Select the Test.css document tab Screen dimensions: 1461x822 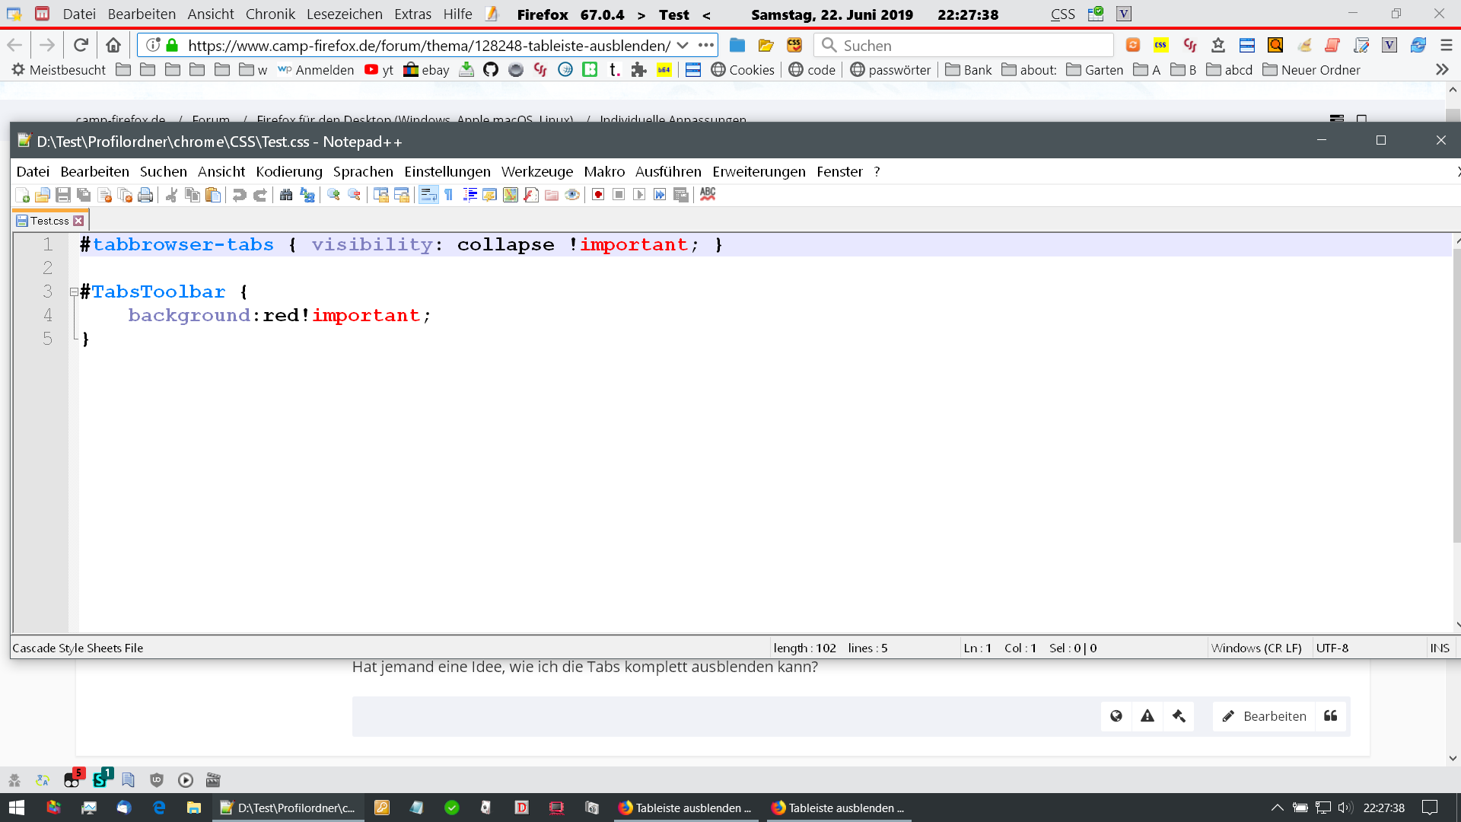pyautogui.click(x=49, y=221)
